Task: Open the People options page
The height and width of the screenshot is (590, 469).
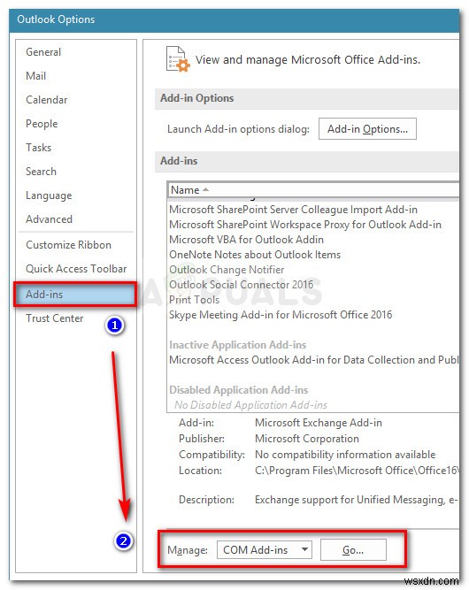Action: click(x=42, y=124)
